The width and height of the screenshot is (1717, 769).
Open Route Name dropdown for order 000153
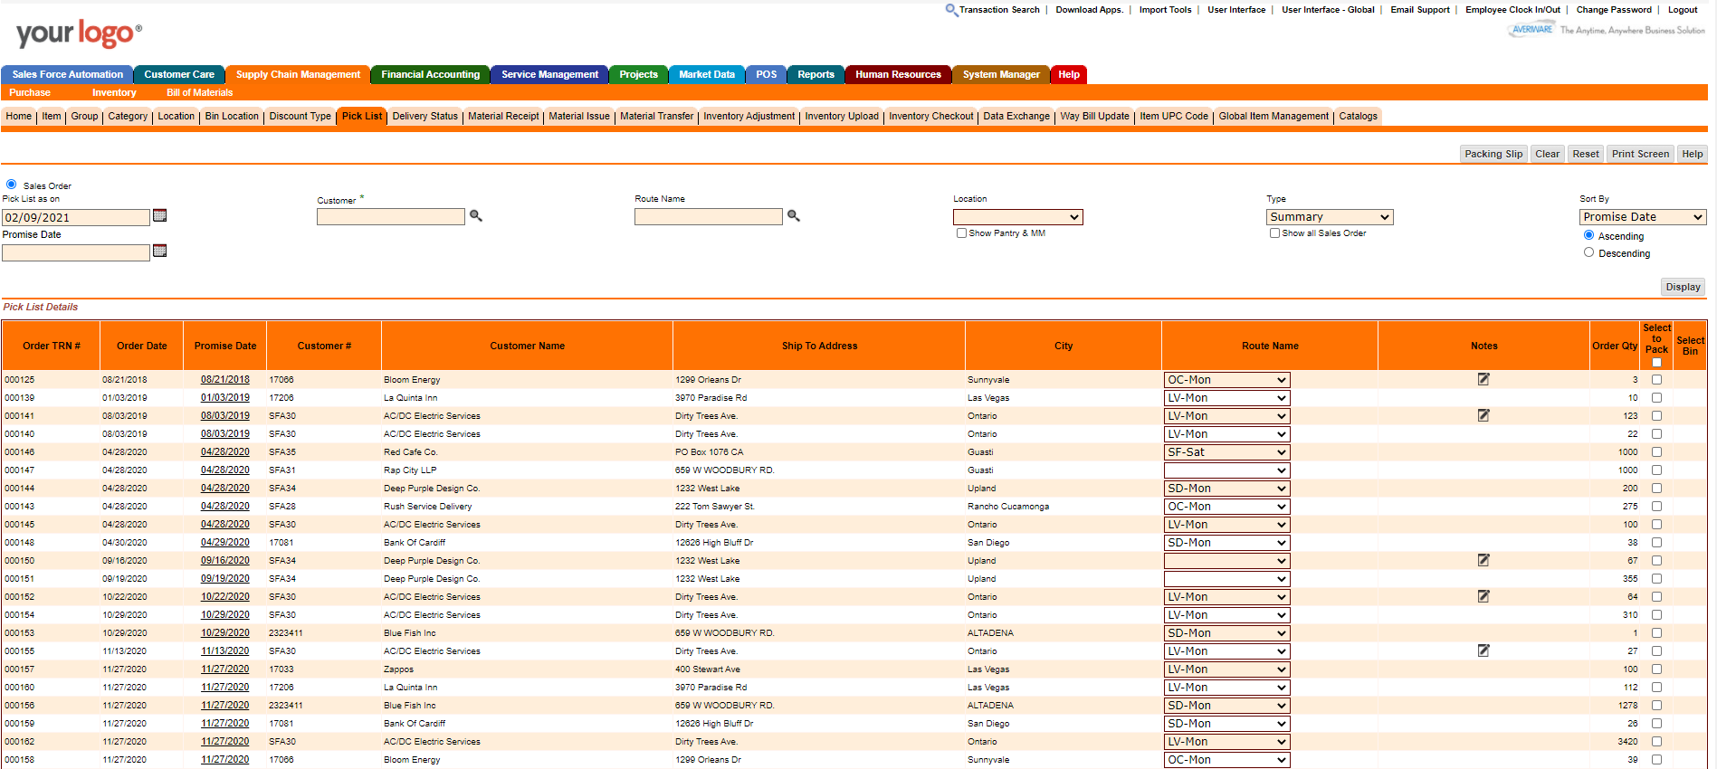coord(1226,633)
